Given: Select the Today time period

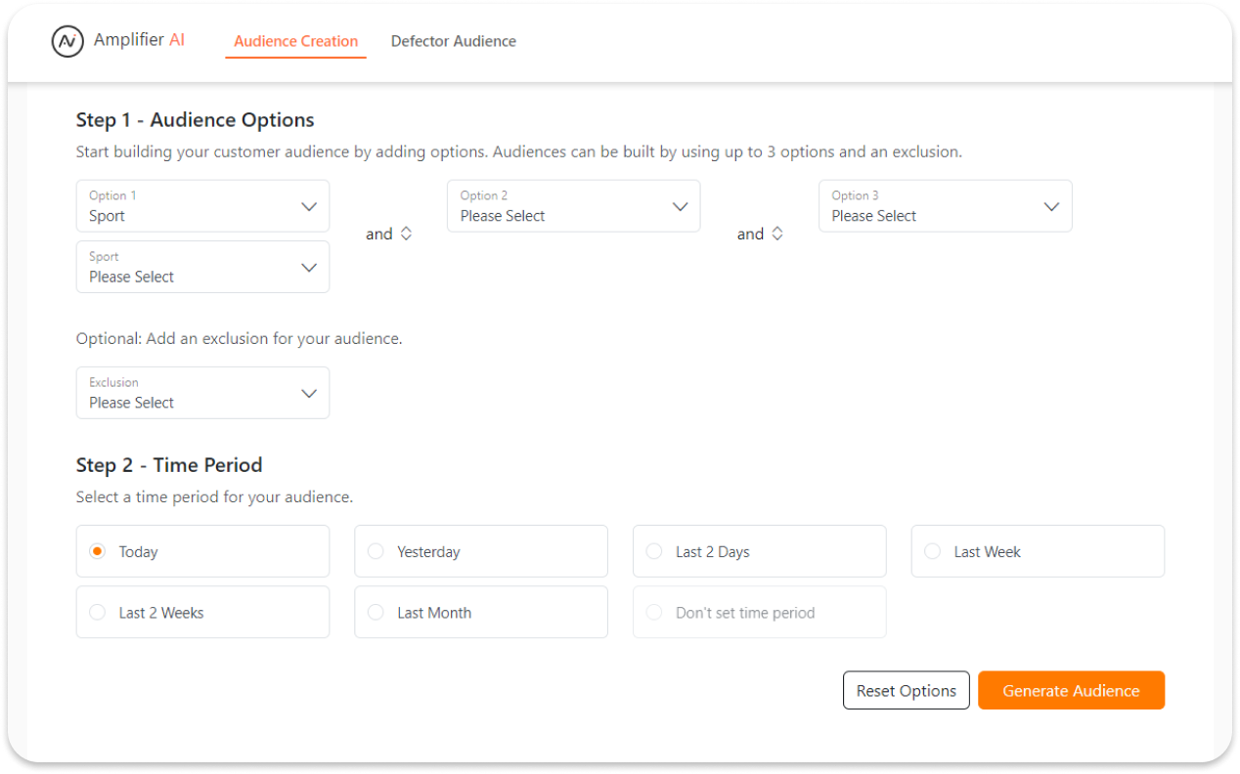Looking at the screenshot, I should (x=202, y=551).
